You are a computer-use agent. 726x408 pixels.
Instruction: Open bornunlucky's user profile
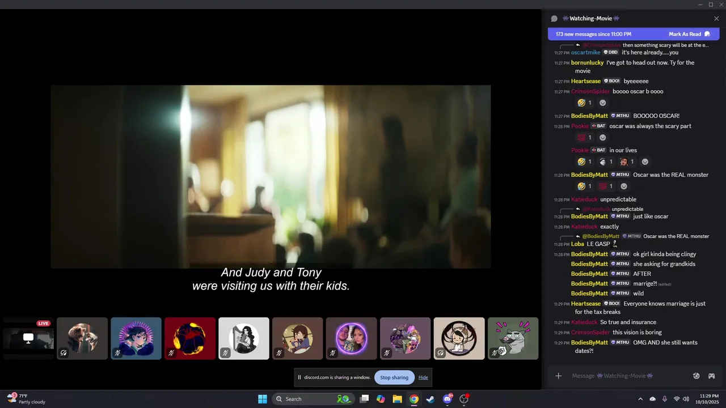[587, 63]
